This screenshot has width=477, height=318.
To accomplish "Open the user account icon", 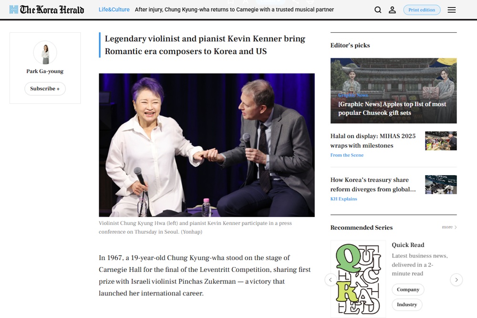I will coord(393,10).
